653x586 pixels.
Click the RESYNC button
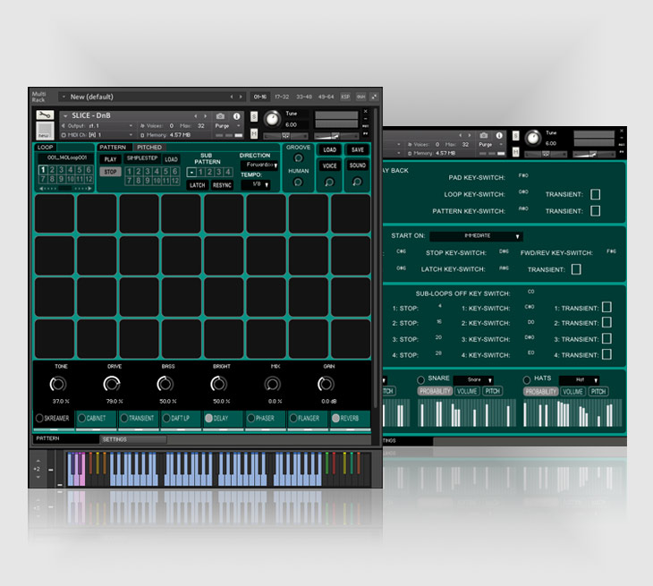222,185
